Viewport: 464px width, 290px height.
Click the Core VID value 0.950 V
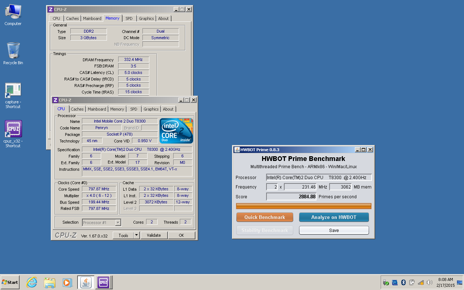coord(145,141)
